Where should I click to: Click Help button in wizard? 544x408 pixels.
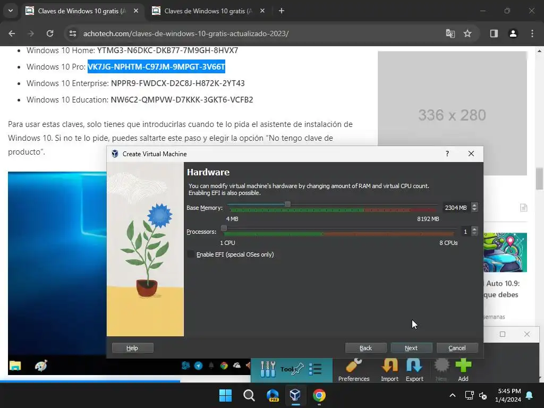click(x=132, y=348)
